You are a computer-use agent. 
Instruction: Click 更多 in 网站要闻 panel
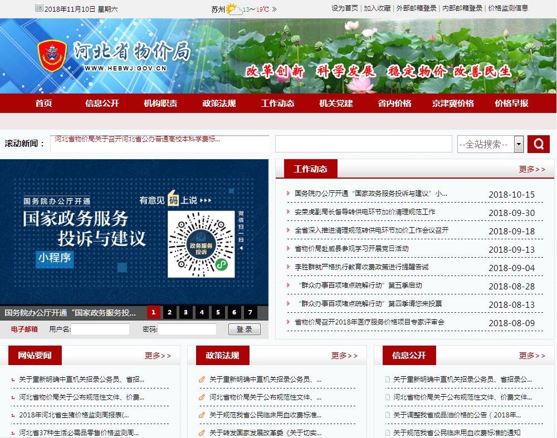click(158, 356)
